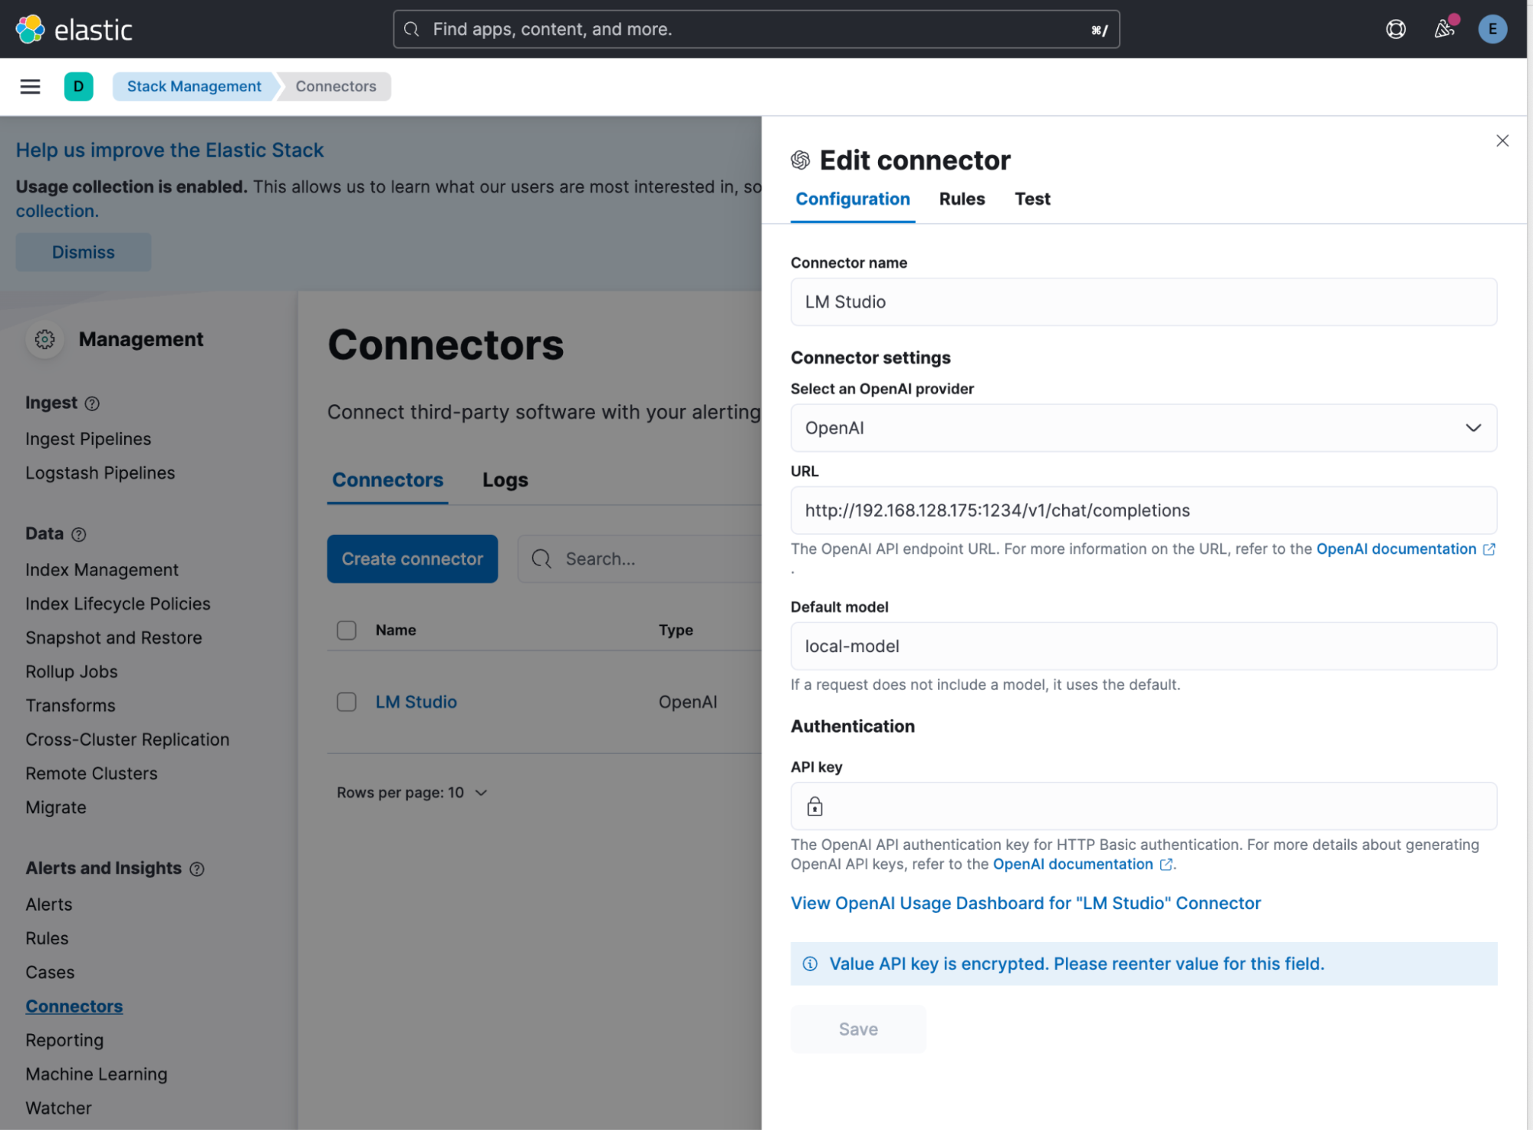This screenshot has height=1130, width=1533.
Task: Click the Save button
Action: coord(858,1028)
